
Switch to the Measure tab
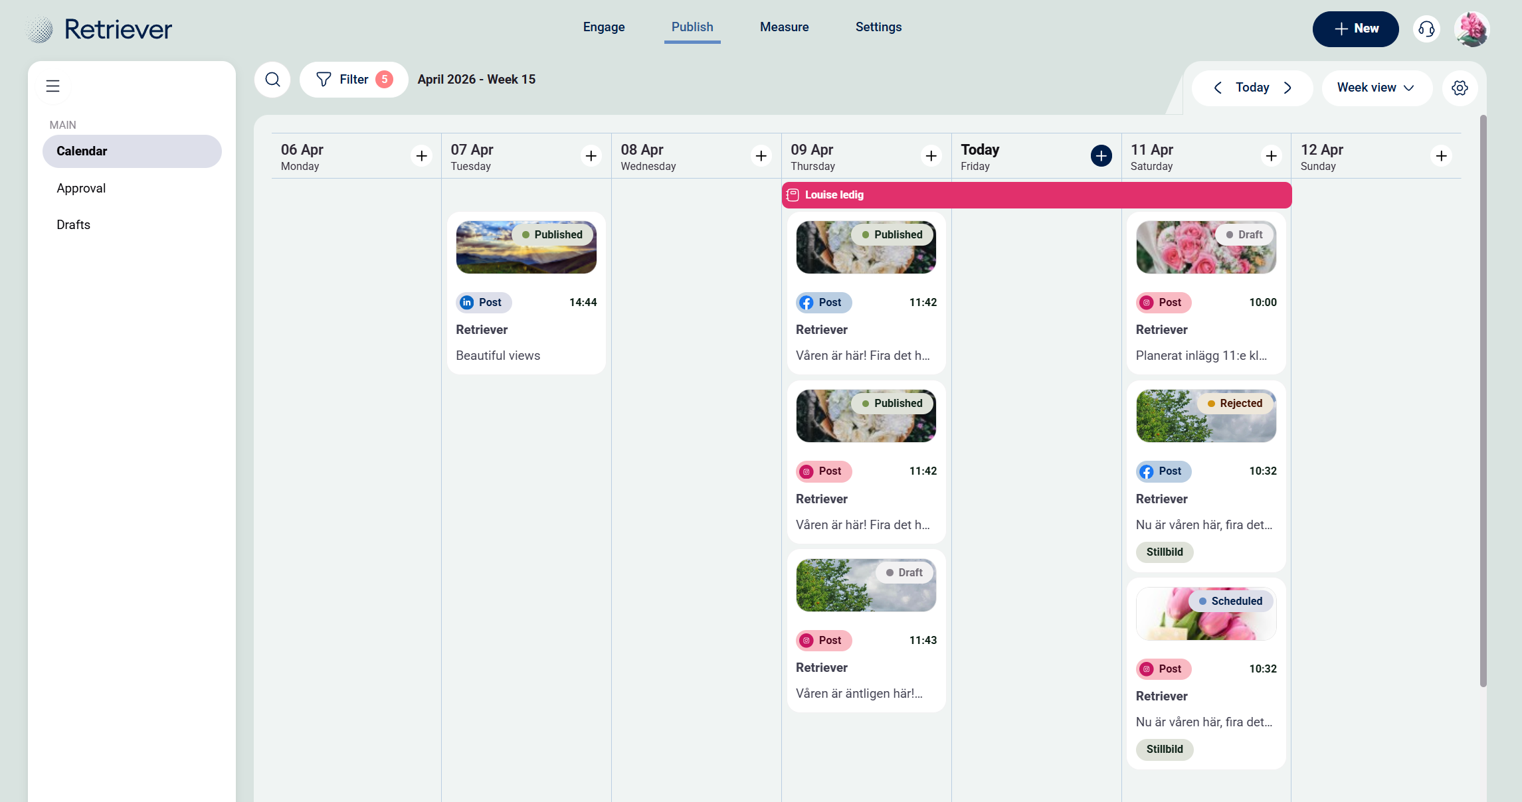784,27
